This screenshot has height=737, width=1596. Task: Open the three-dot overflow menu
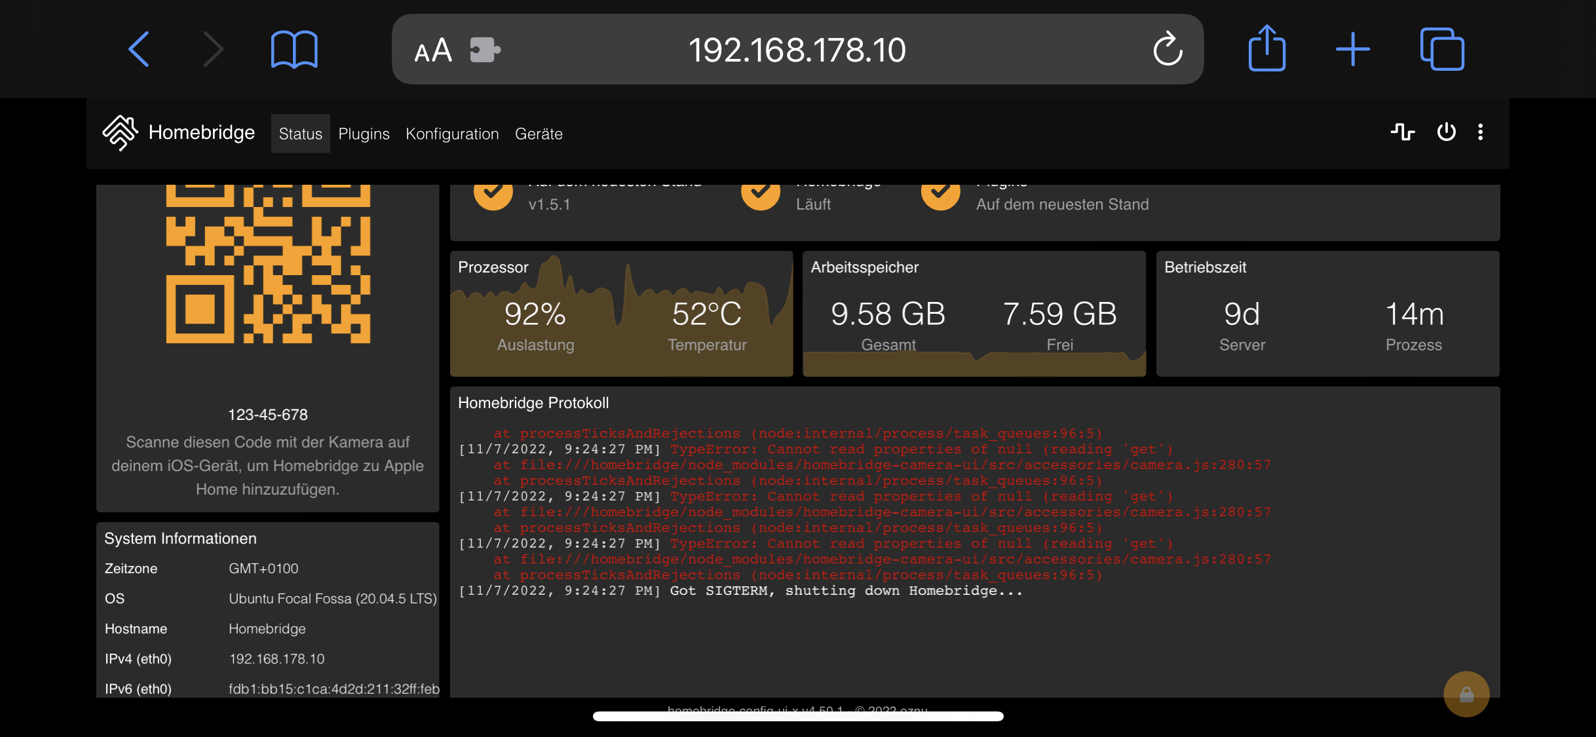point(1481,132)
